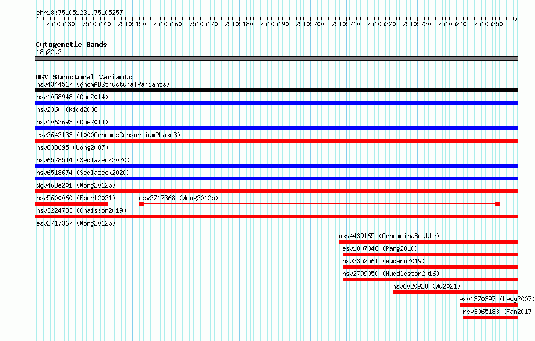Viewport: 535px width, 341px height.
Task: Click the left end block of esv2717368
Action: [142, 204]
